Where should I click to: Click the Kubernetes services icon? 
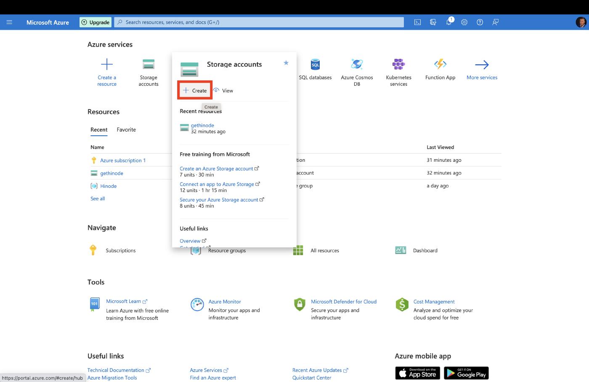coord(398,64)
